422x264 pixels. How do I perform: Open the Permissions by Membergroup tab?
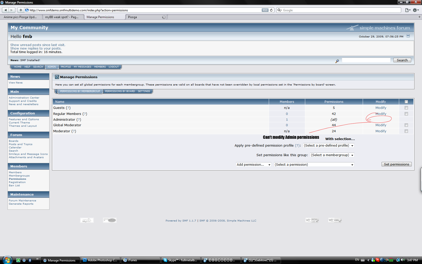(x=80, y=91)
